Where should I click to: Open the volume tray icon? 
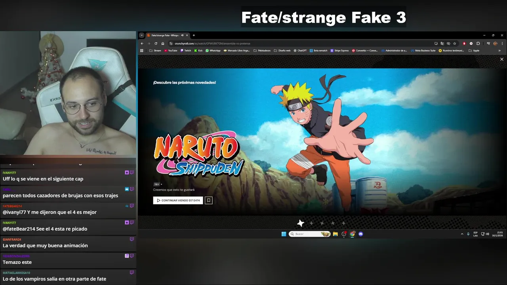(487, 234)
